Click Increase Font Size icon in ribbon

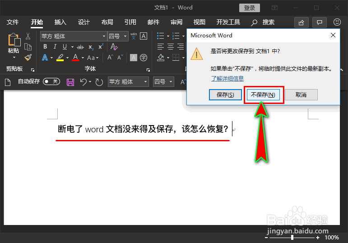click(x=110, y=58)
